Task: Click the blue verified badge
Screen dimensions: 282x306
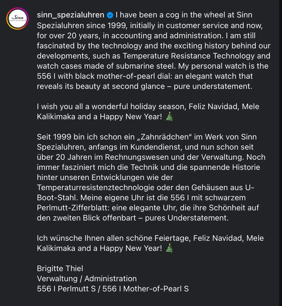Action: (x=110, y=15)
